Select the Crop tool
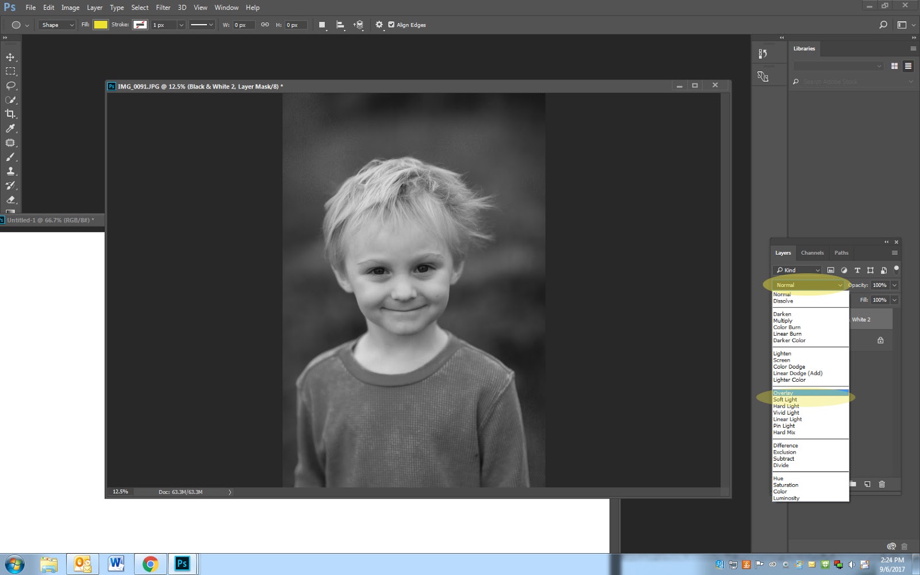 (9, 114)
